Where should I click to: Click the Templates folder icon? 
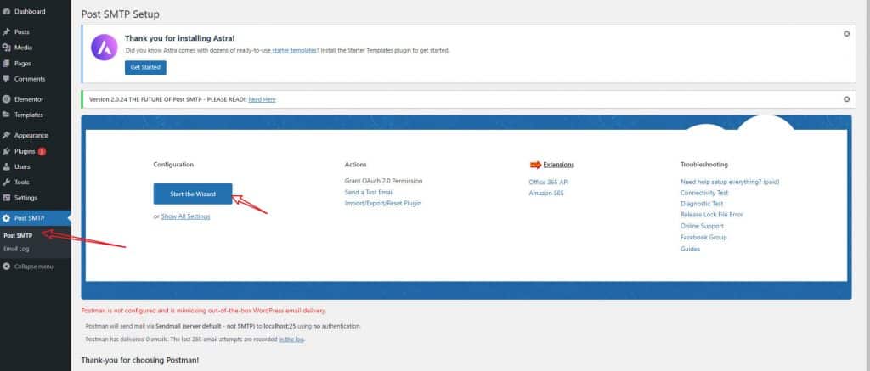click(7, 115)
